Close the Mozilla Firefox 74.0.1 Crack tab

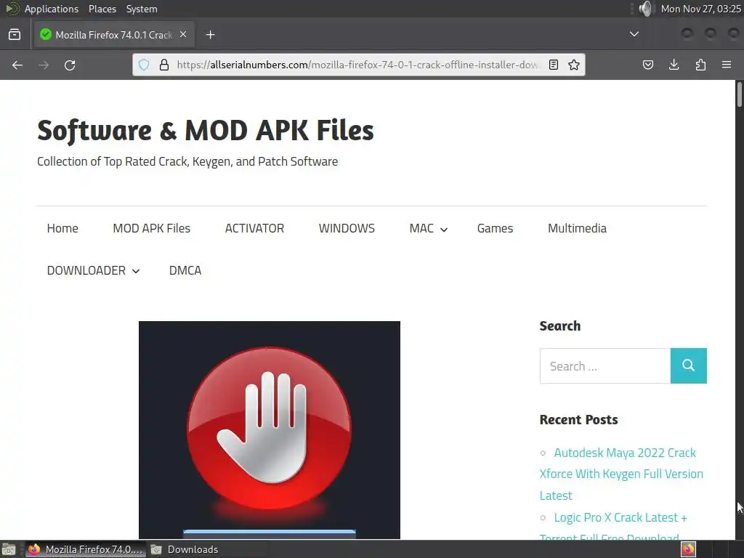click(x=183, y=35)
